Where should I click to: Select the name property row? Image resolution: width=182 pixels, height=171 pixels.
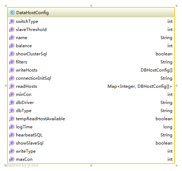91,38
